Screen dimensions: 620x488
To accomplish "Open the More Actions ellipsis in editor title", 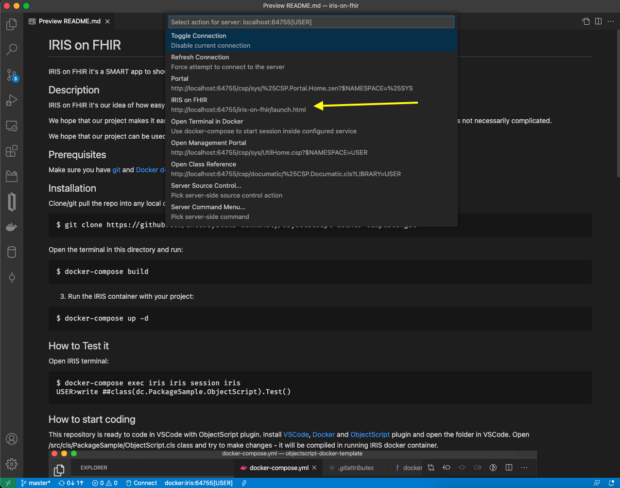I will 611,21.
